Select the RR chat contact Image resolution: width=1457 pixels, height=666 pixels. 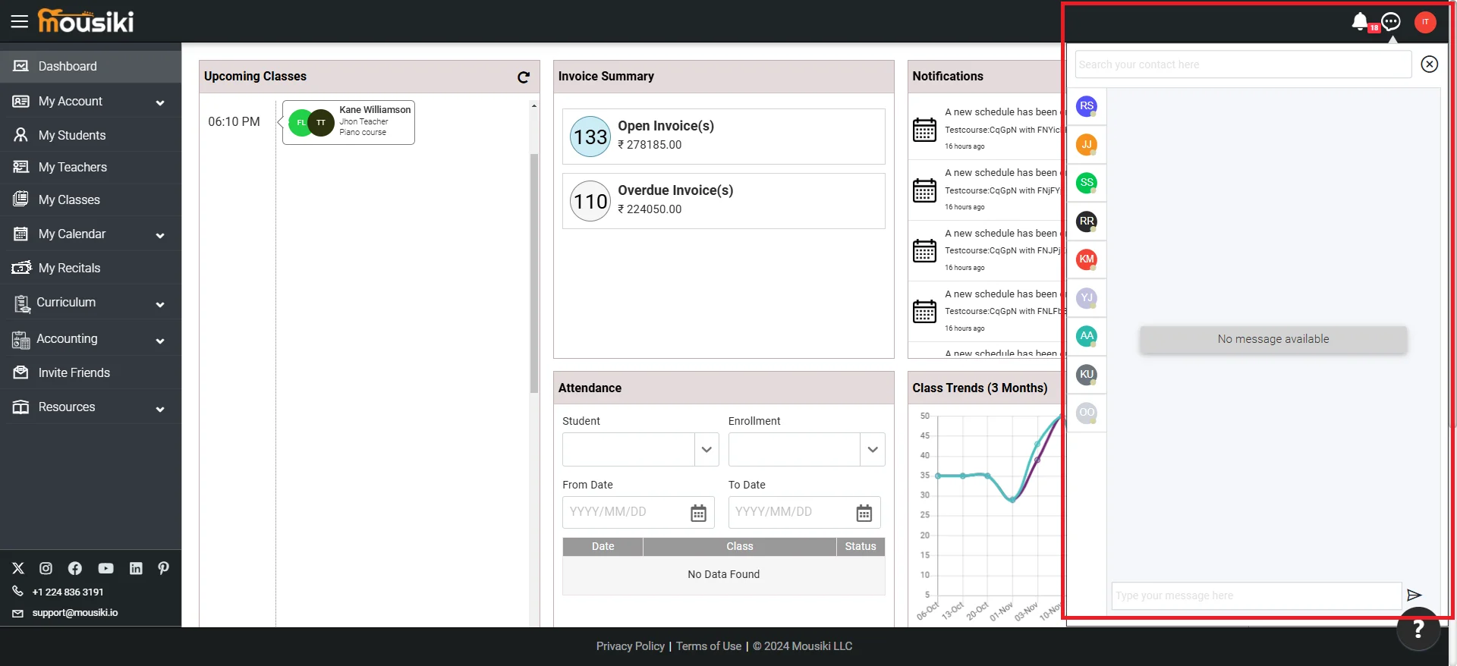tap(1087, 221)
